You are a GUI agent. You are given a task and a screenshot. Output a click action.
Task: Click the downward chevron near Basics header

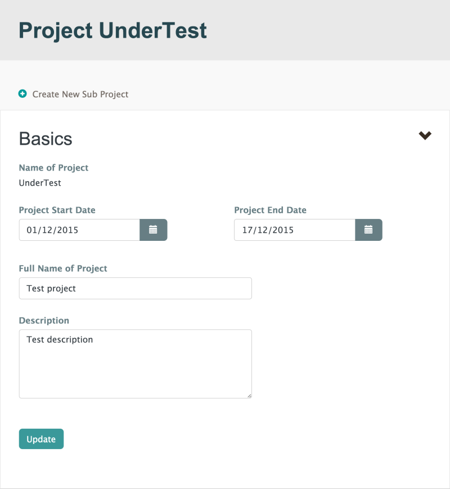(425, 136)
